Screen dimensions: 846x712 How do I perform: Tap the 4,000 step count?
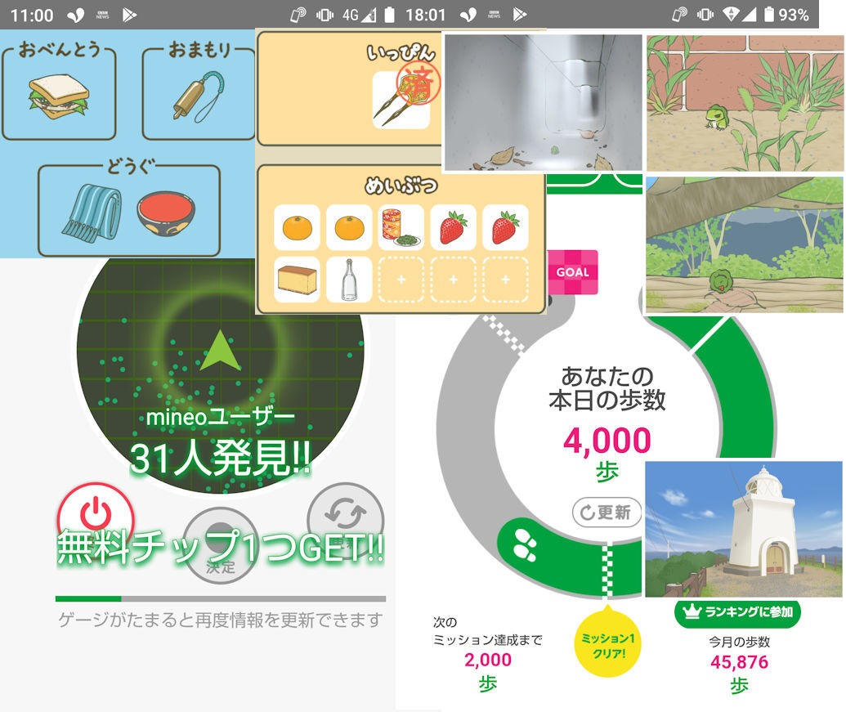(x=607, y=441)
